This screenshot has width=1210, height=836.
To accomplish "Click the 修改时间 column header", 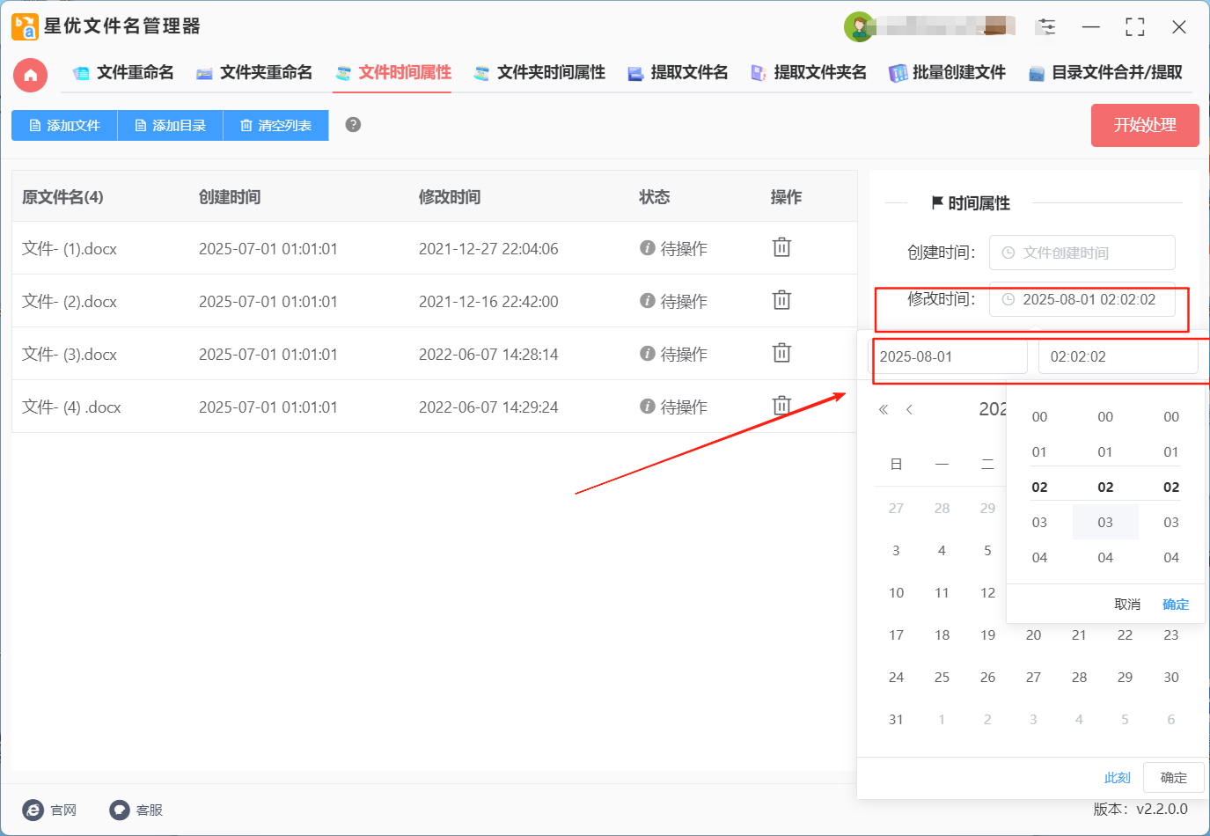I will tap(450, 197).
